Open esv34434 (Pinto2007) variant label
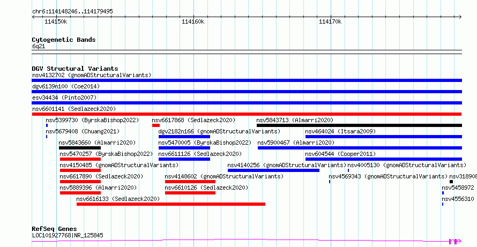This screenshot has height=247, width=477. tap(64, 98)
